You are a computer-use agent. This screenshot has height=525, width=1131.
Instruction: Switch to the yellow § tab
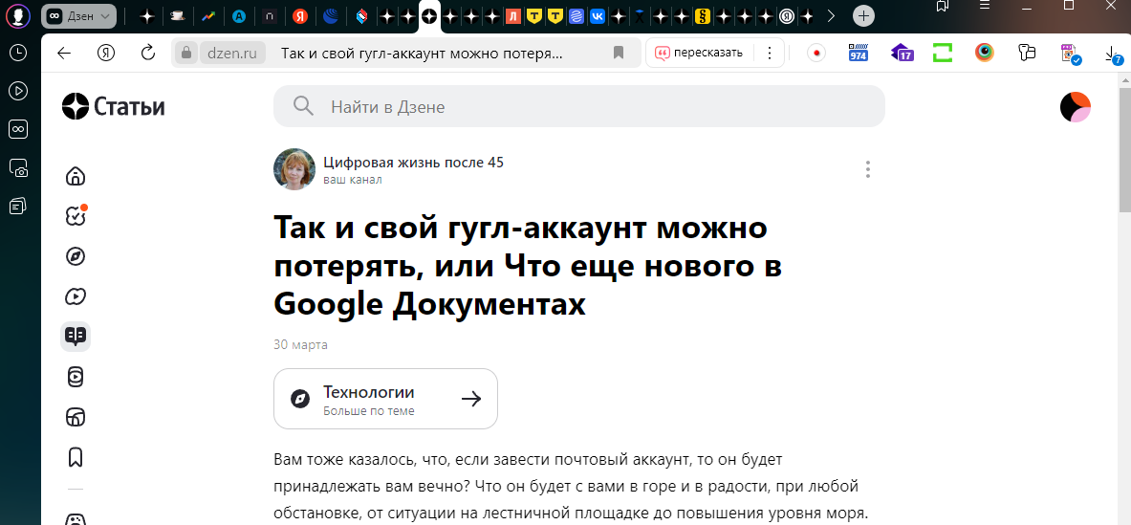[703, 16]
